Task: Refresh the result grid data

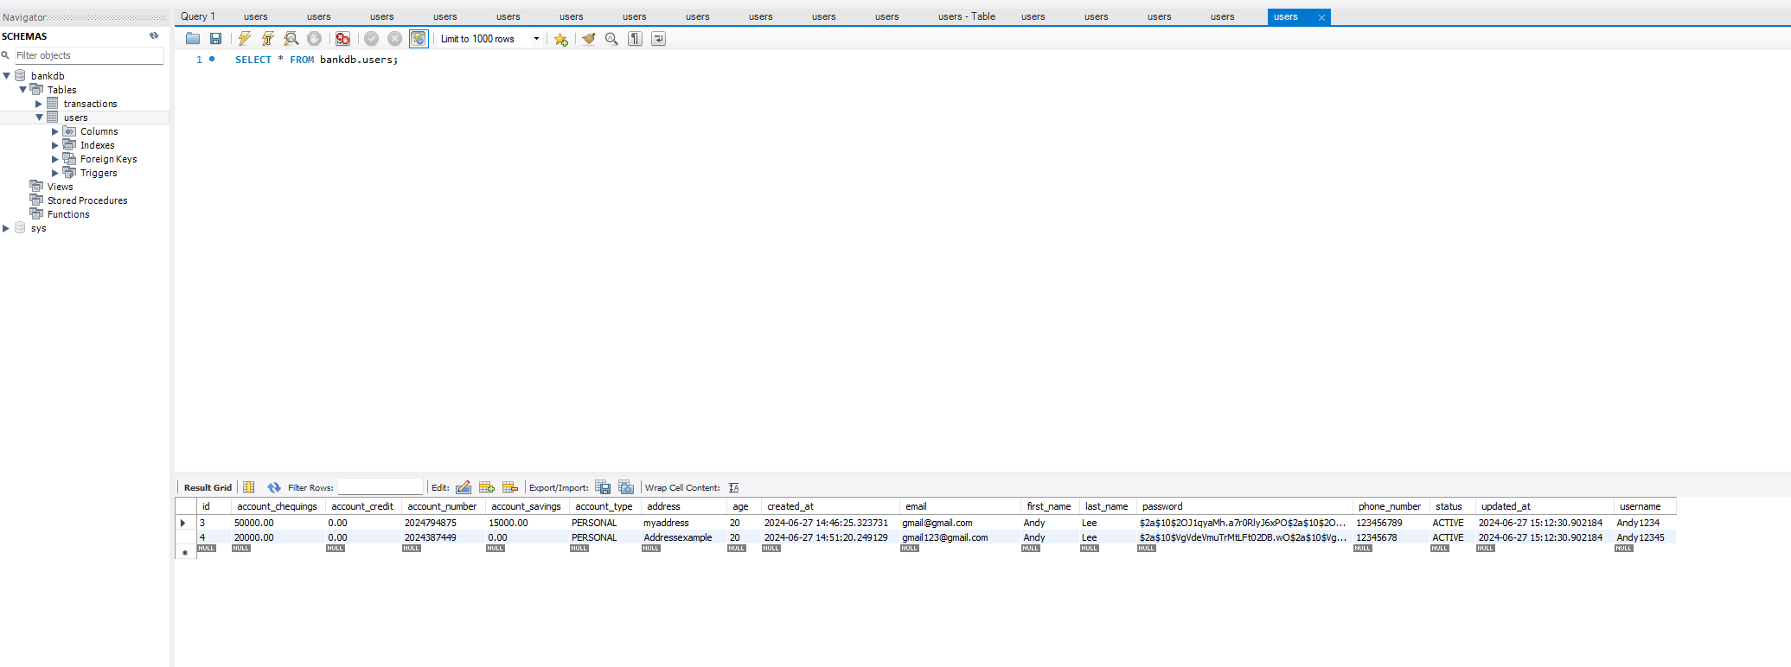Action: tap(274, 487)
